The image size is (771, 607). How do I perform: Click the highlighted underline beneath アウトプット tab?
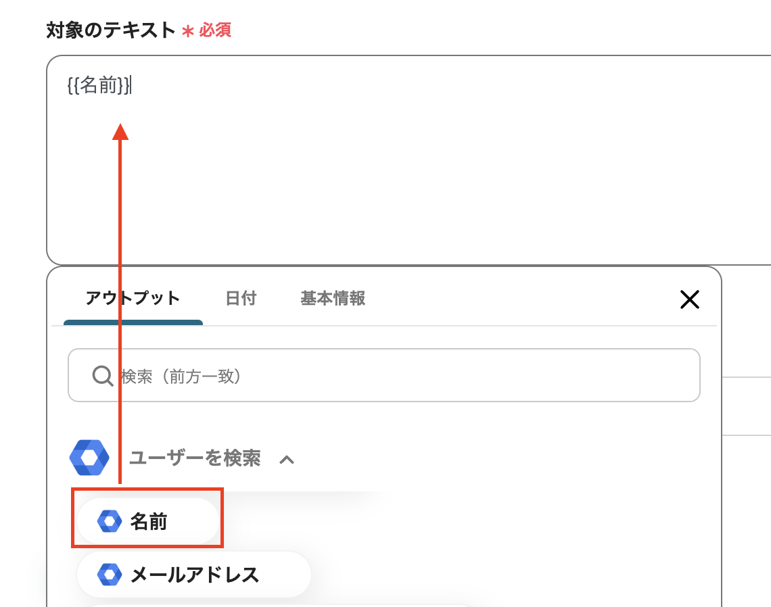(x=133, y=322)
